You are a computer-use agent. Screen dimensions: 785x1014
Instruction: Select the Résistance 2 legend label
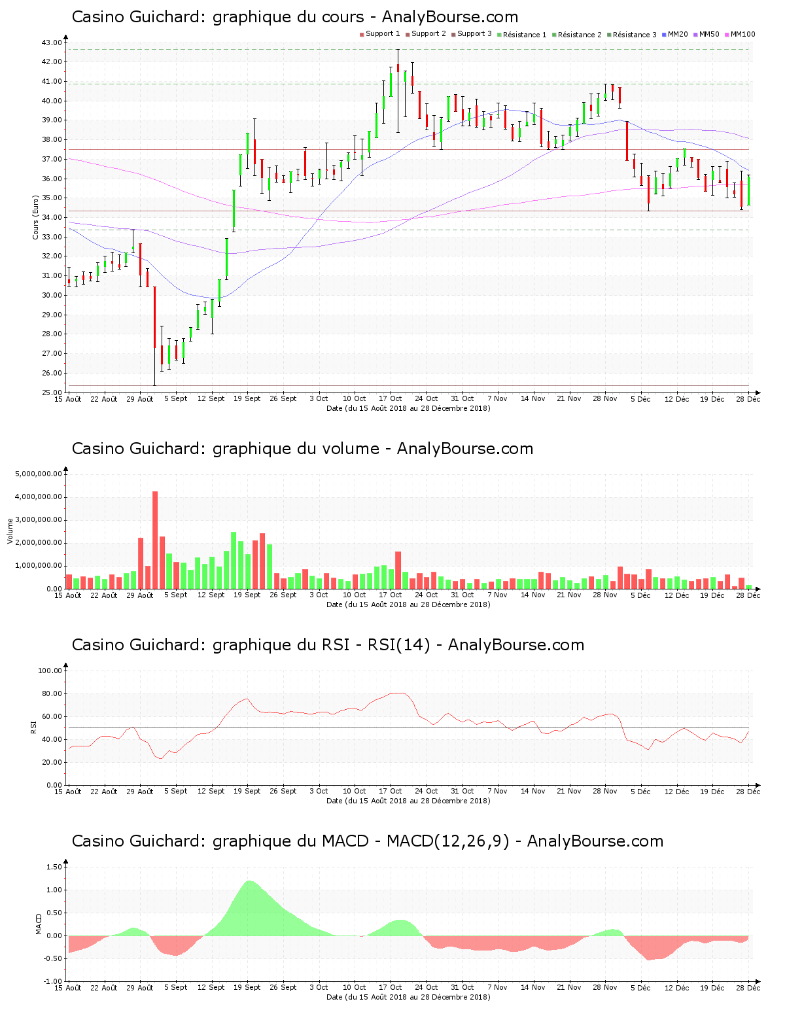pyautogui.click(x=580, y=35)
